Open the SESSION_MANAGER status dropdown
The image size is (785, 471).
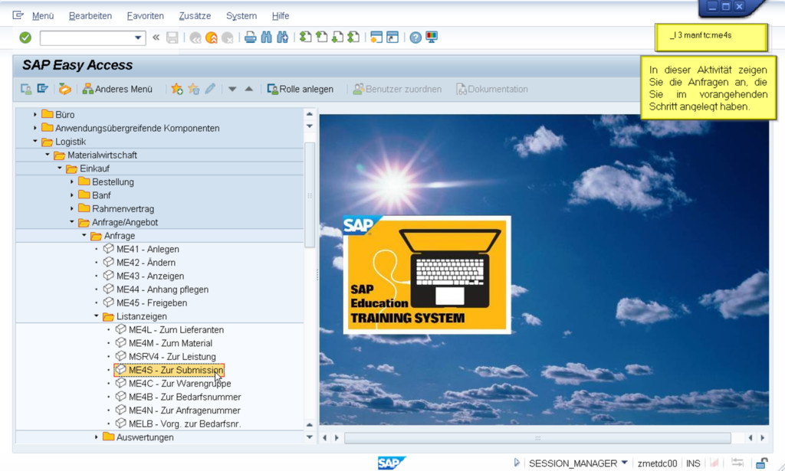coord(624,463)
